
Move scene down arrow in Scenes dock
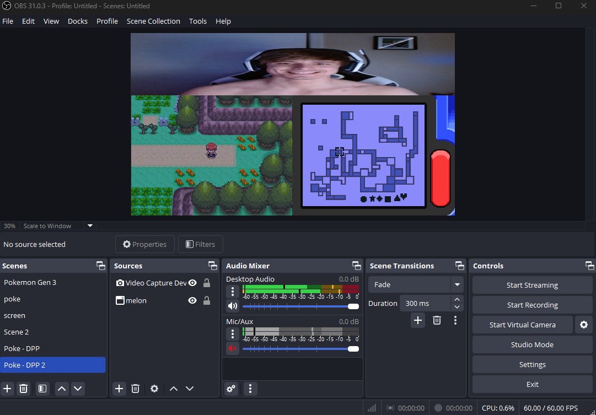78,389
